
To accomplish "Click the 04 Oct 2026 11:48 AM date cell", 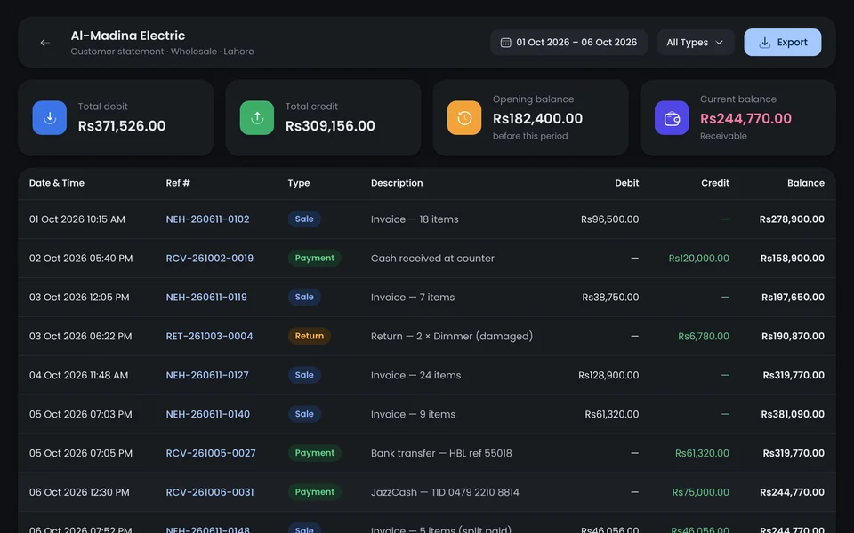I will 78,375.
